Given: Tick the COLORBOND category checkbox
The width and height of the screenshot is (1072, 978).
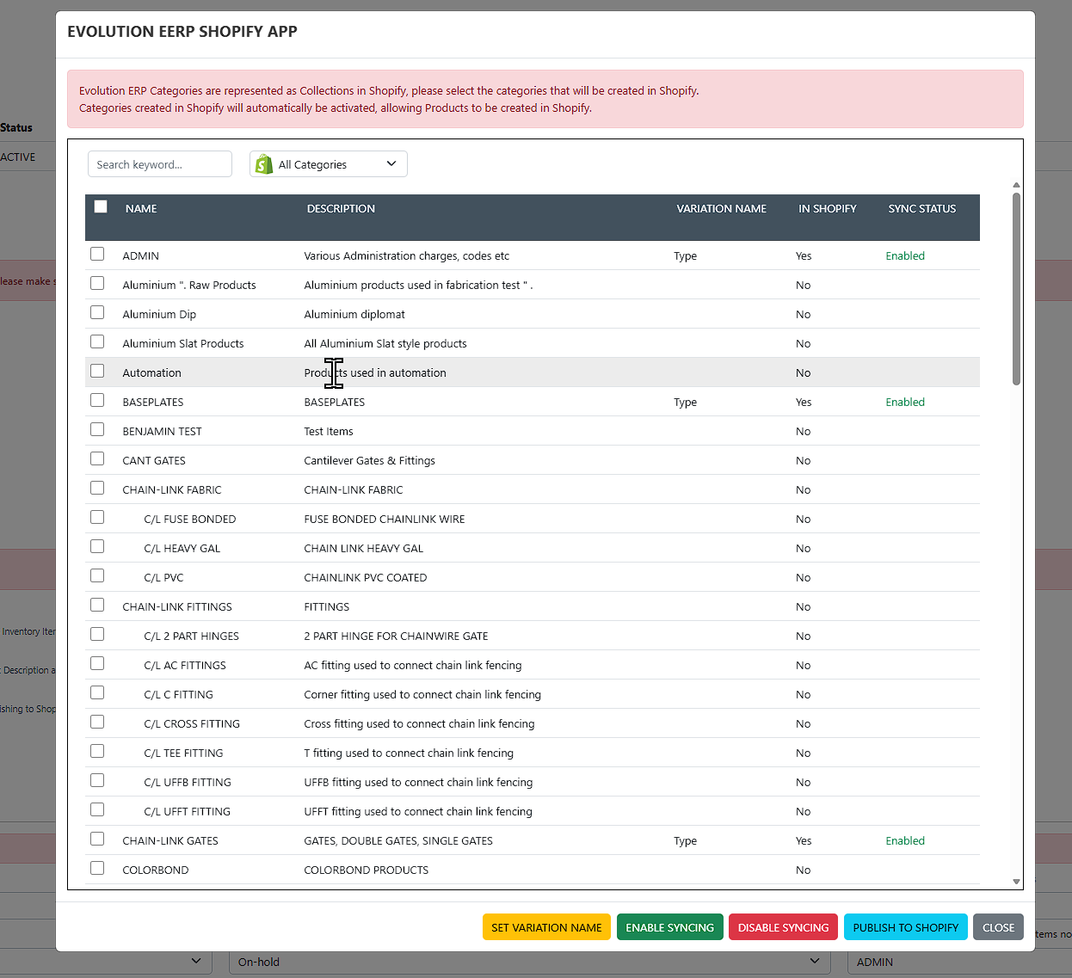Looking at the screenshot, I should coord(97,869).
